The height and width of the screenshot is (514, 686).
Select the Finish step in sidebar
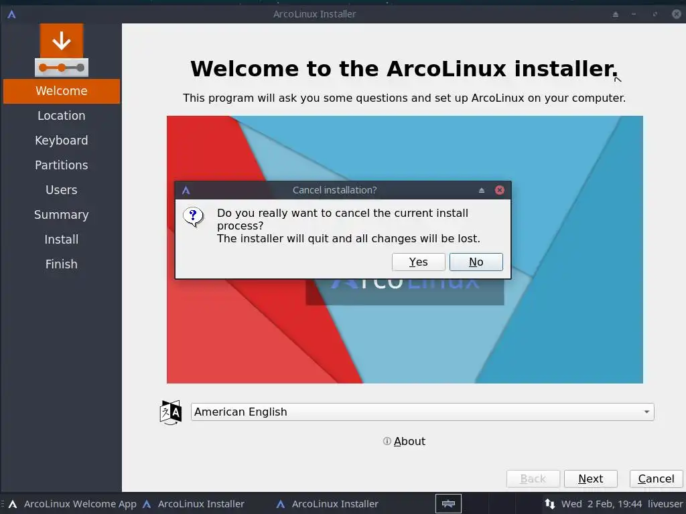tap(61, 264)
